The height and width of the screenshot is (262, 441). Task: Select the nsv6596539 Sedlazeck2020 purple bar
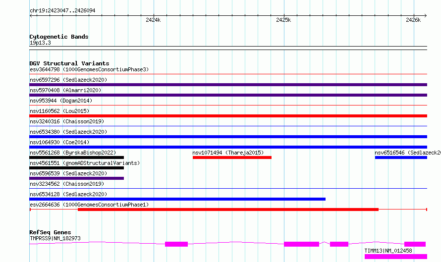pos(76,178)
